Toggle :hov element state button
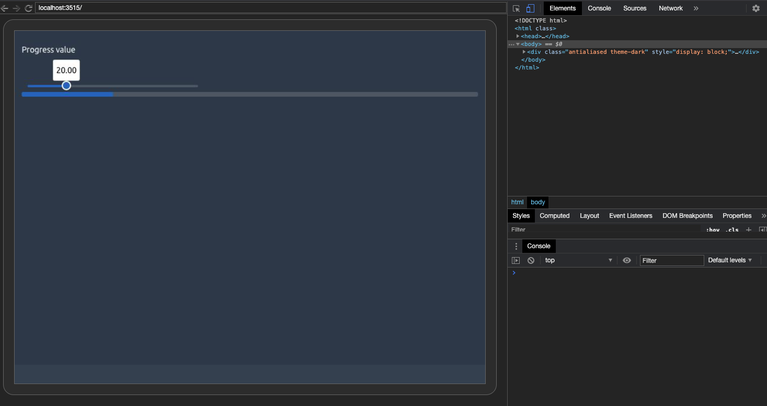Screen dimensions: 767x406 [713, 230]
